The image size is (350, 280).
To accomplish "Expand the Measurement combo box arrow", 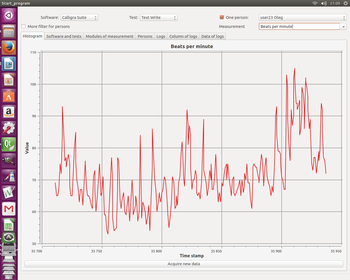I will tap(343, 27).
